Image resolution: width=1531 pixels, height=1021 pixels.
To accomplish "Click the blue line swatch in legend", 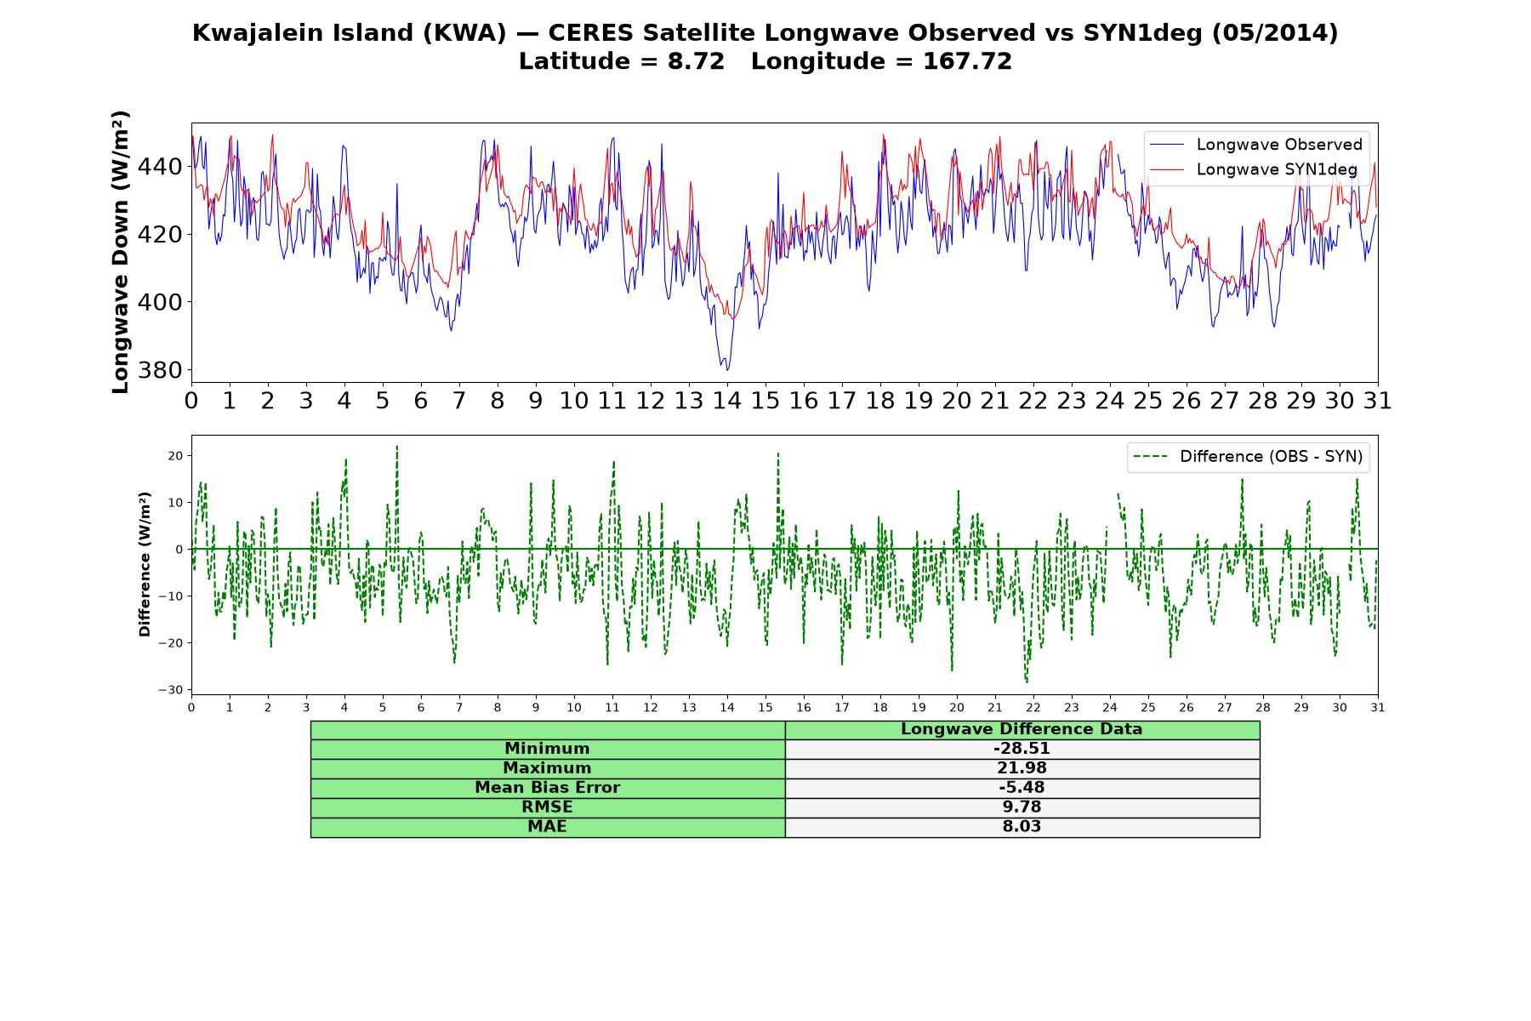I will (1166, 145).
